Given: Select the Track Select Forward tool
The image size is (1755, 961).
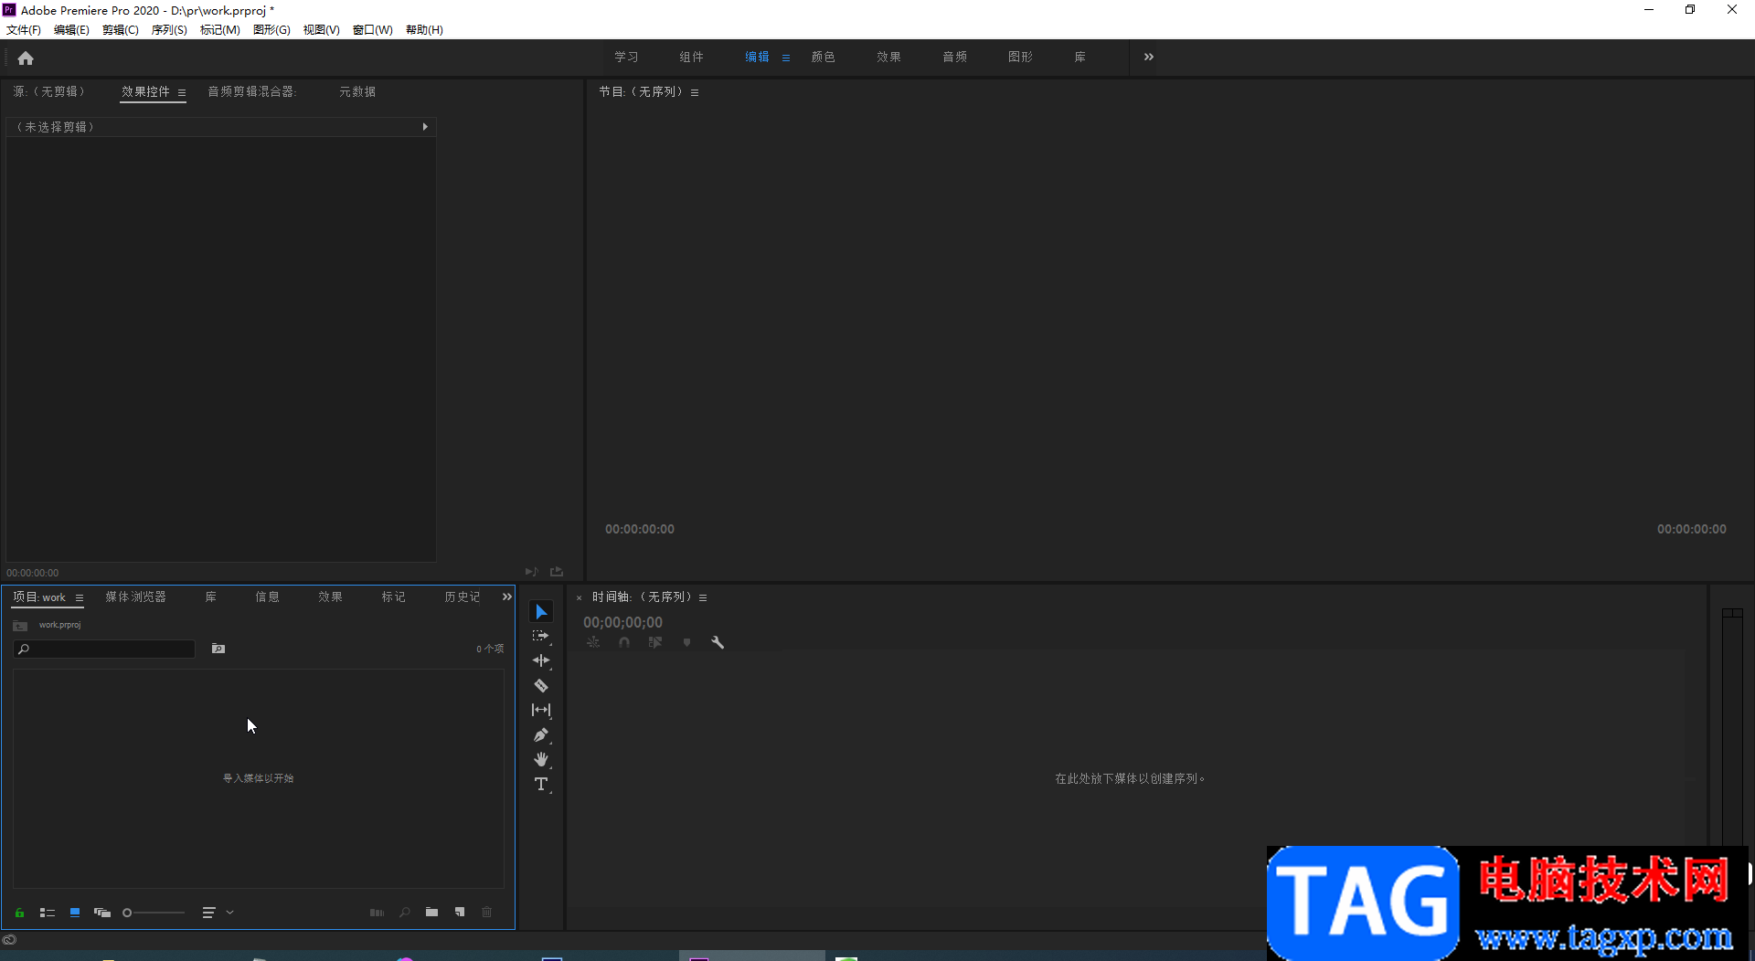Looking at the screenshot, I should pyautogui.click(x=541, y=636).
